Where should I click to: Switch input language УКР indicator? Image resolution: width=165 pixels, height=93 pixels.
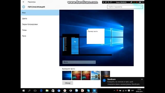pos(132,91)
